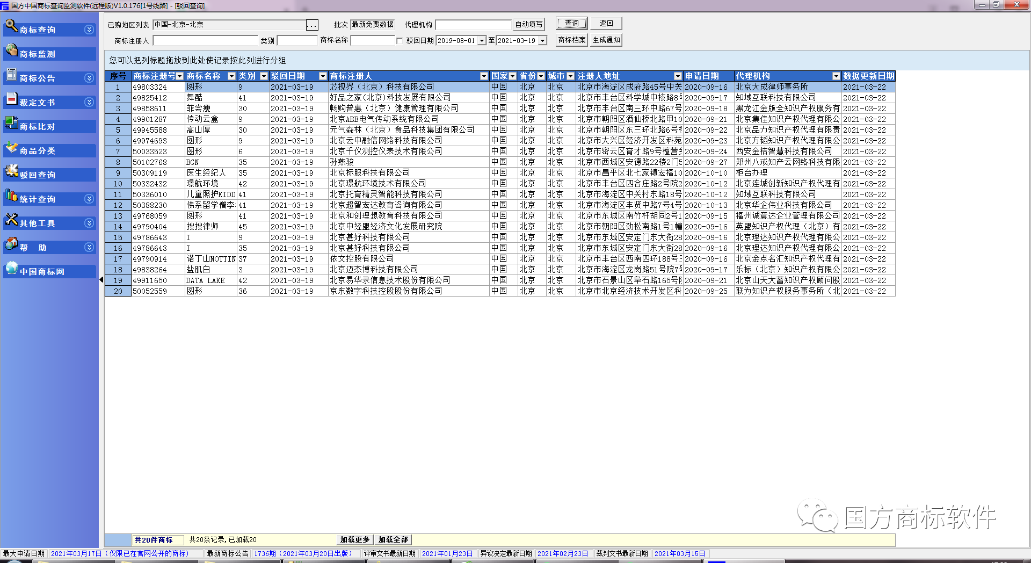Click the 商标查询 magnifier icon

[11, 26]
